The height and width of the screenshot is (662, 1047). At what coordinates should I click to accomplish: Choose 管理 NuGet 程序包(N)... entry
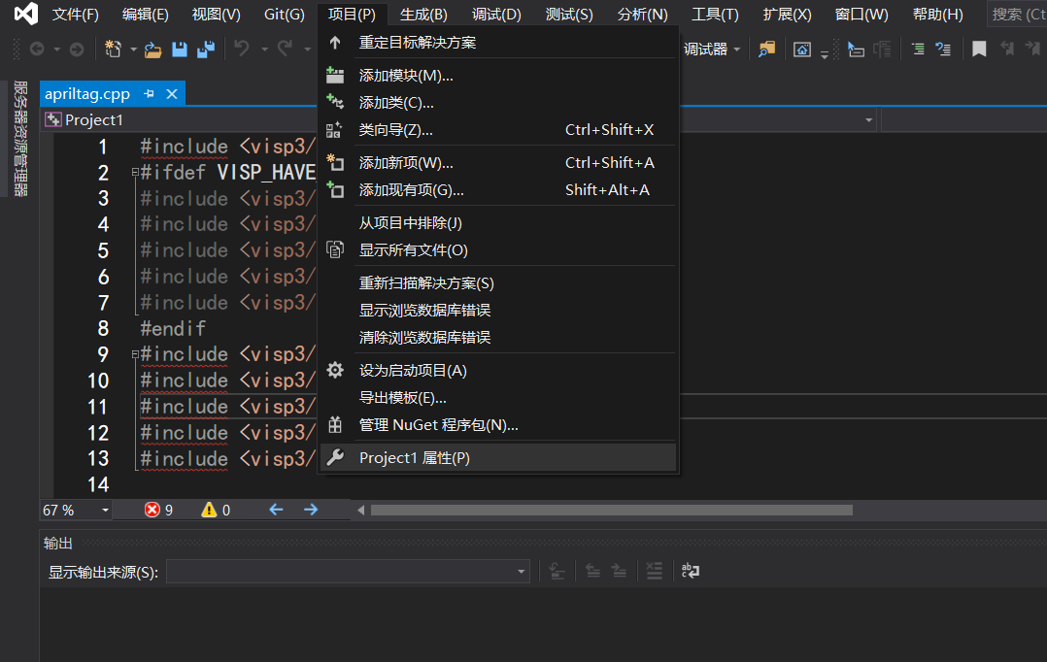click(498, 425)
